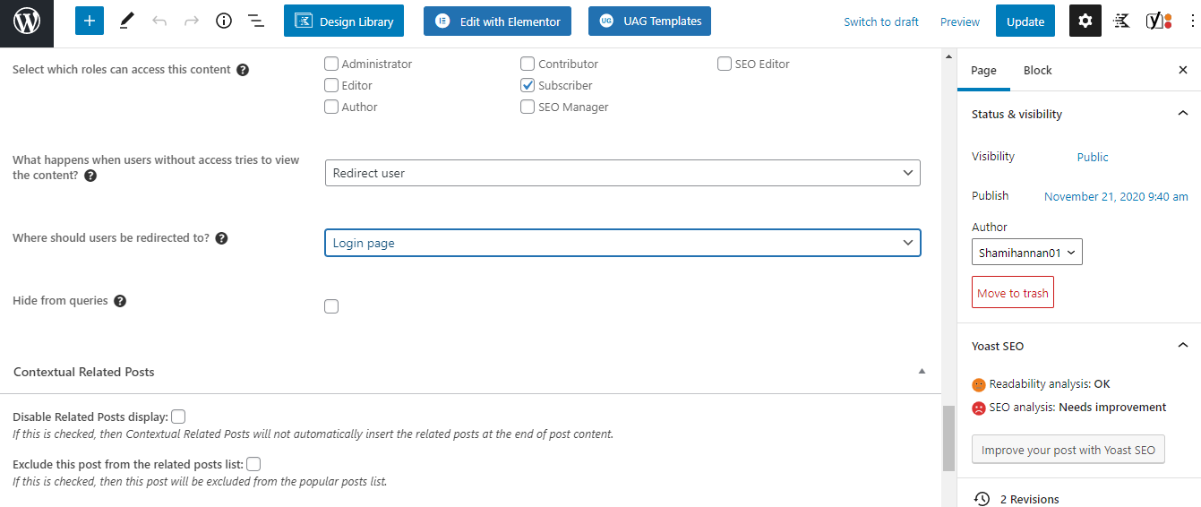This screenshot has height=507, width=1201.
Task: Click the main editor vertical scrollbar thumb
Action: point(948,439)
